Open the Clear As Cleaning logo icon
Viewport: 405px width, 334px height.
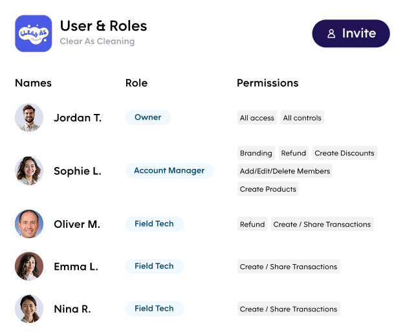pos(34,34)
